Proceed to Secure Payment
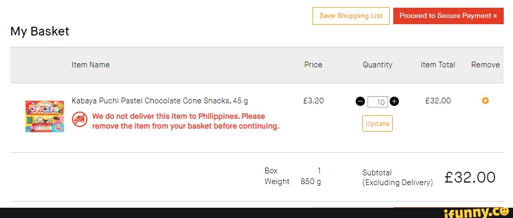The width and height of the screenshot is (513, 218). click(448, 16)
